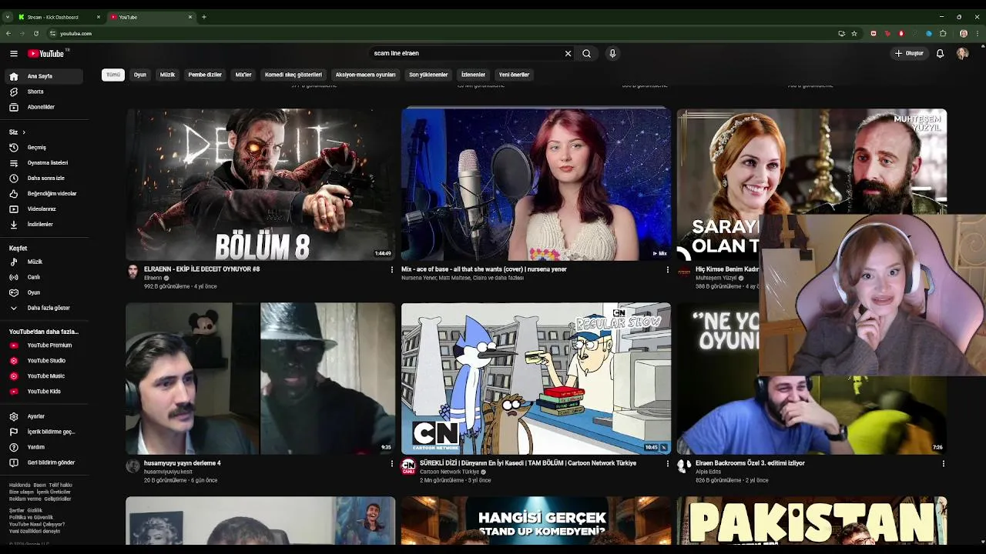Open options menu for husamyuyu video
The height and width of the screenshot is (554, 986).
coord(391,464)
